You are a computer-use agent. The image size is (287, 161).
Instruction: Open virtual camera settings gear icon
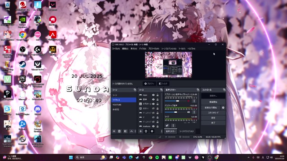point(223,108)
